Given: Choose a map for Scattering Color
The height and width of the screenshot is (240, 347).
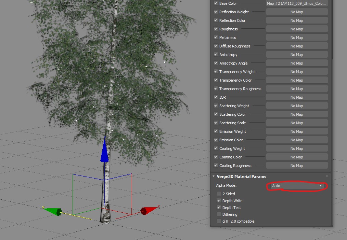Looking at the screenshot, I should (x=297, y=114).
